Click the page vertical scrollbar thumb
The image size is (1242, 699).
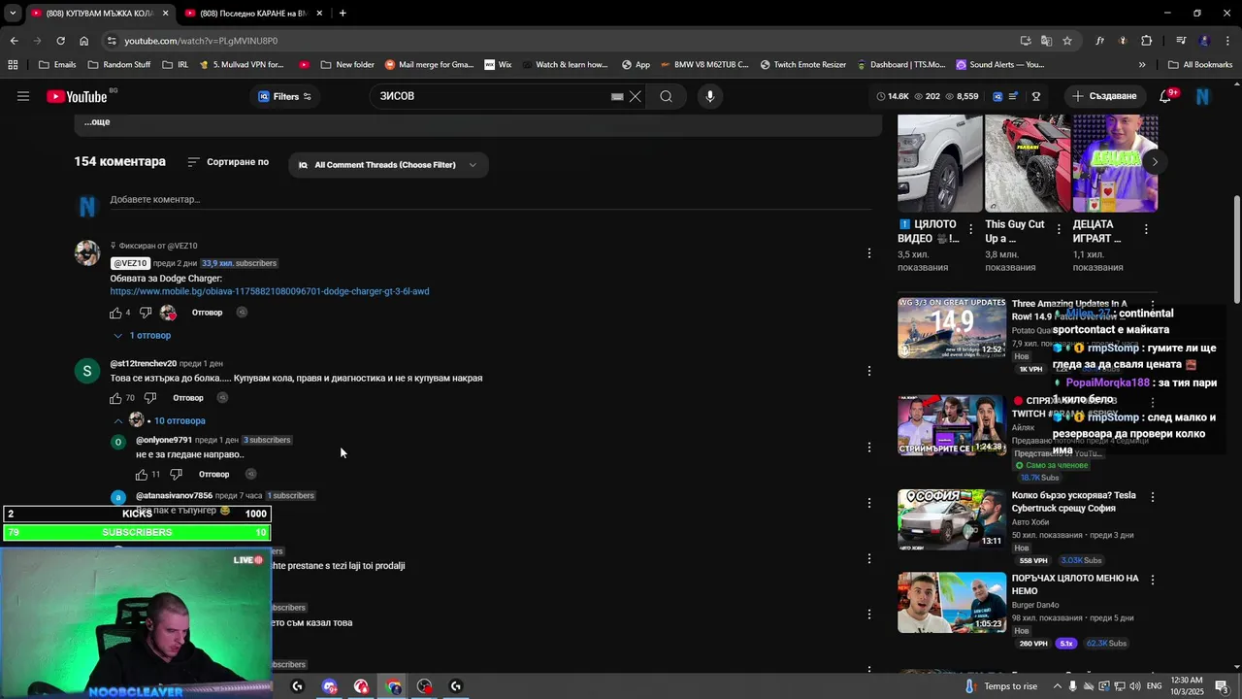point(1236,250)
